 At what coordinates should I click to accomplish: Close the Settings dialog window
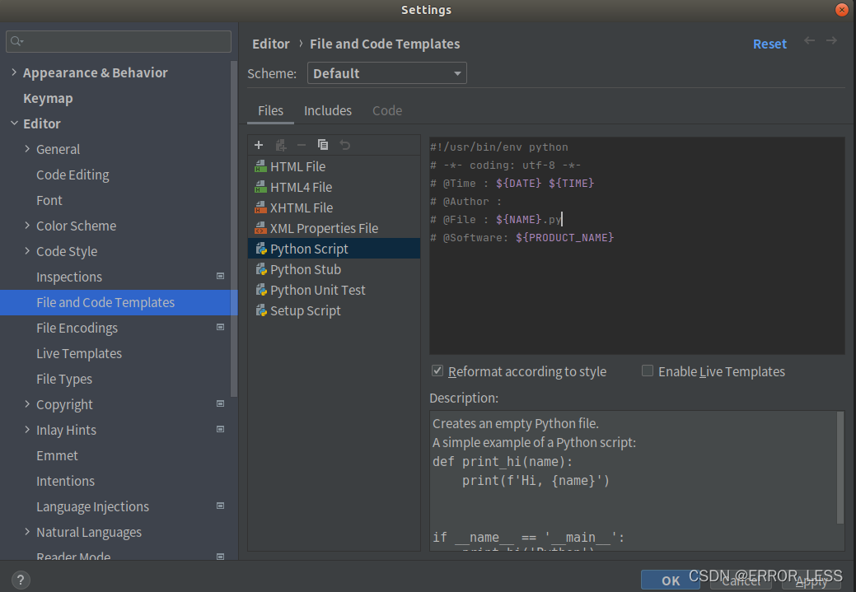[841, 10]
